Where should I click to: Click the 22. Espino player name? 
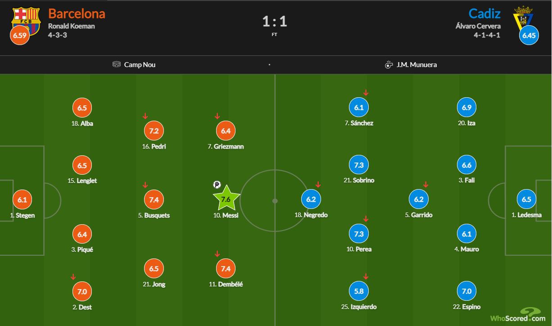[x=467, y=307]
